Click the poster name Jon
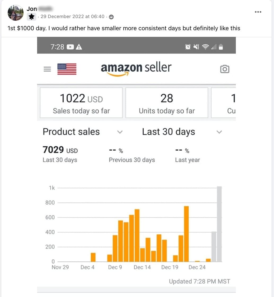Screen dimensions: 274x297 click(x=32, y=9)
